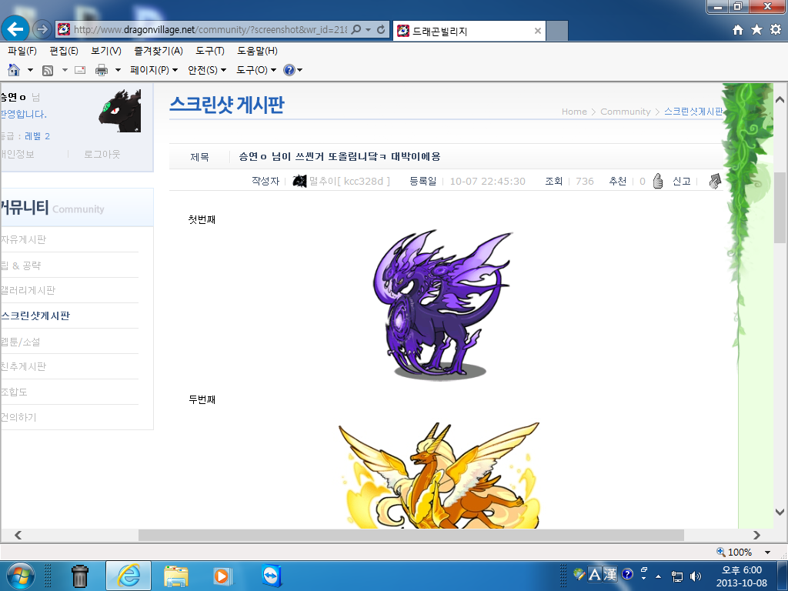Expand the print options dropdown arrow
Screen dimensions: 788x591
coord(118,70)
